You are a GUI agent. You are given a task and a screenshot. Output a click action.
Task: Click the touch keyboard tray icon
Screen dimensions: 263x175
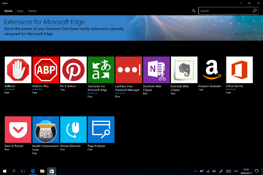point(228,171)
